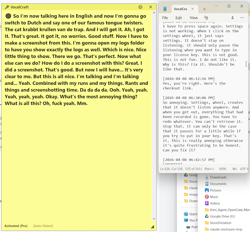Select image folder in back Explorer window
The width and height of the screenshot is (250, 232).
click(x=193, y=195)
